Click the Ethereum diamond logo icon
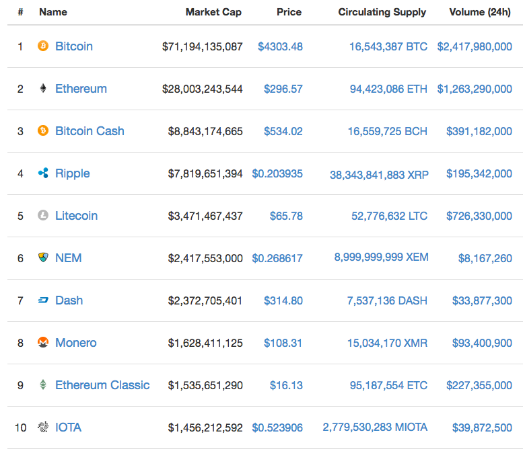Viewport: 523px width, 449px height. click(x=43, y=88)
